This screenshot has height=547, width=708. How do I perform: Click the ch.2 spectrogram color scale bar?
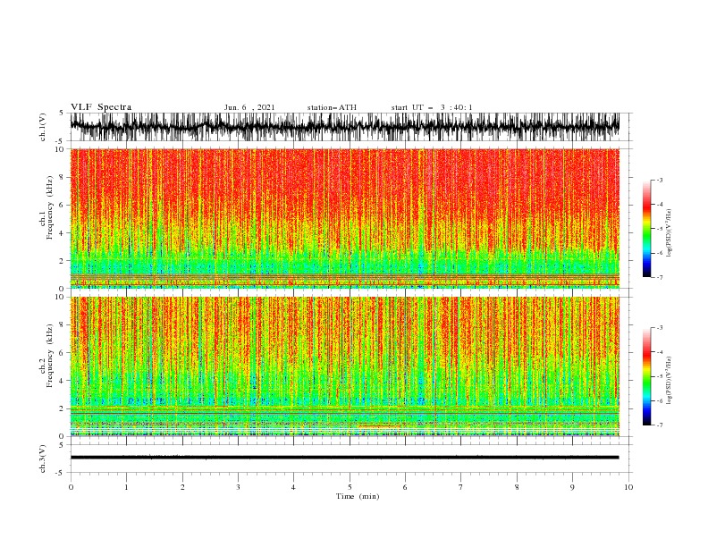point(646,376)
